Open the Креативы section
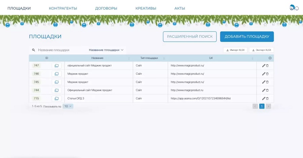The width and height of the screenshot is (303, 158). click(146, 8)
